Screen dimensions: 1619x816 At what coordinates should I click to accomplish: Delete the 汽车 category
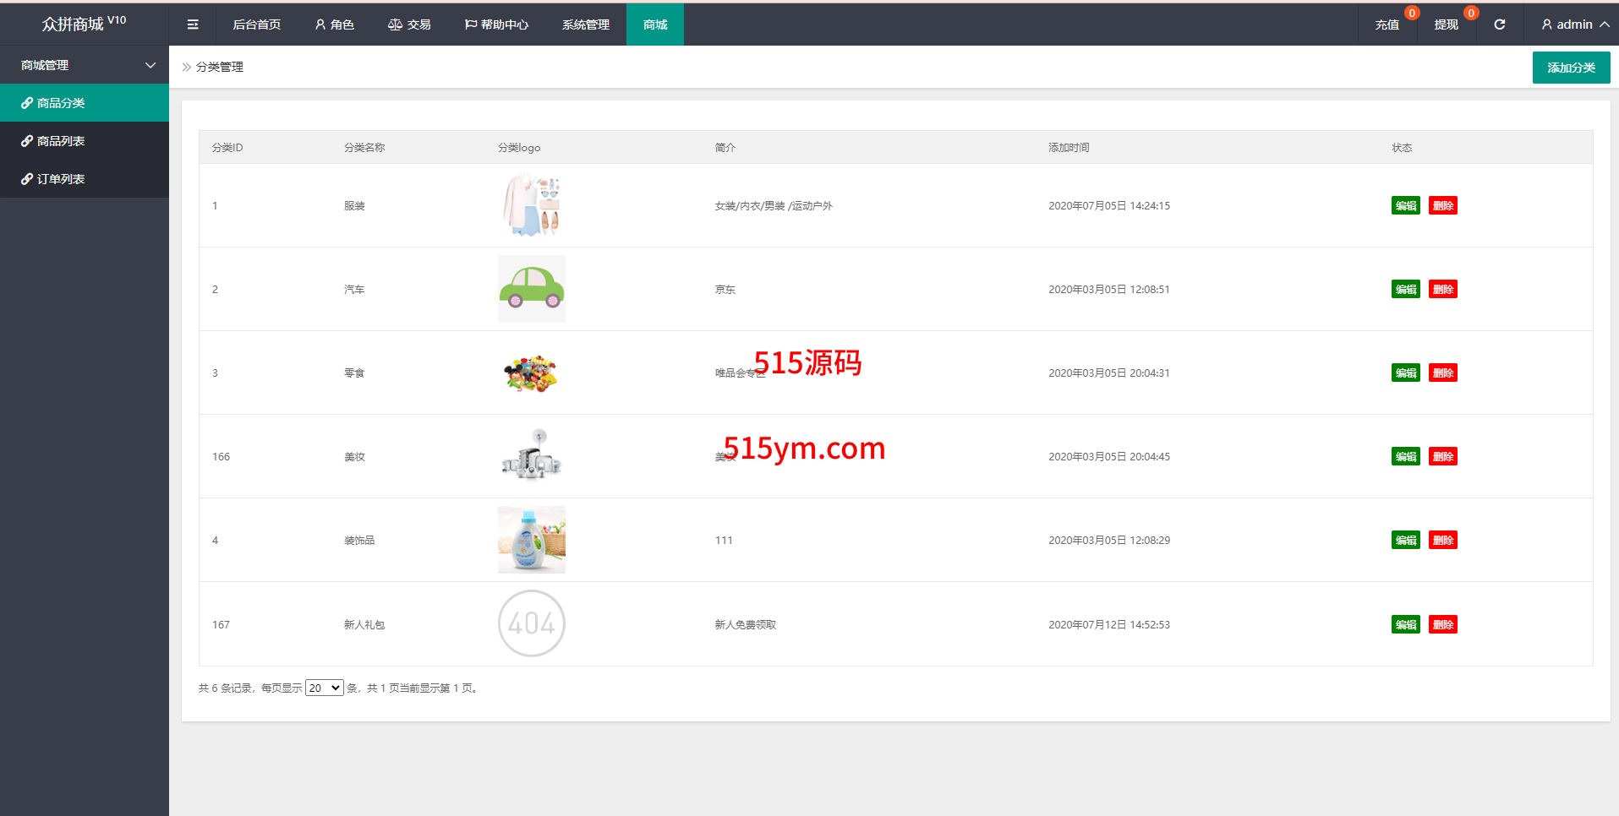click(x=1443, y=289)
